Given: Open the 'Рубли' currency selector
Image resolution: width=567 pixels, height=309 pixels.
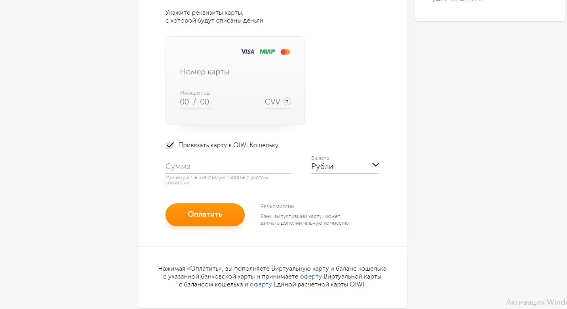Looking at the screenshot, I should [345, 167].
